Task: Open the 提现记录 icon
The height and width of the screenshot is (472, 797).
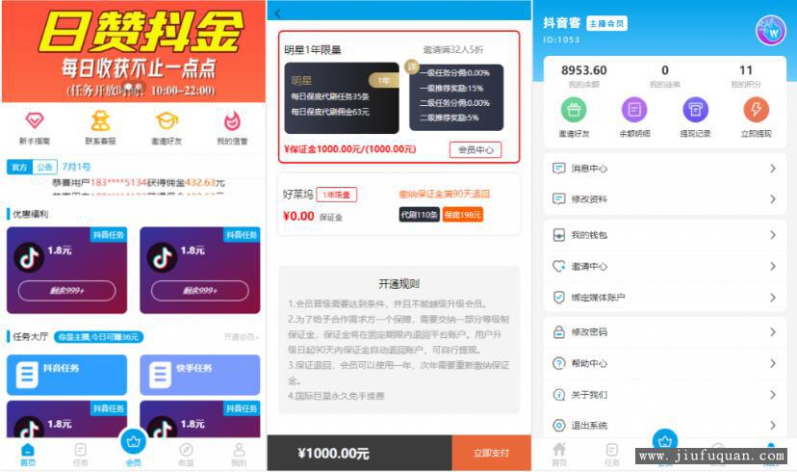Action: (695, 110)
